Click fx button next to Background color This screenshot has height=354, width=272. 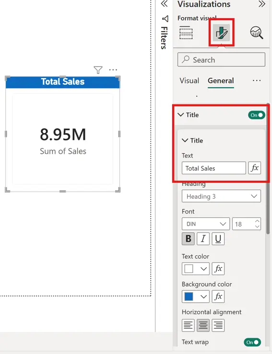tap(218, 296)
